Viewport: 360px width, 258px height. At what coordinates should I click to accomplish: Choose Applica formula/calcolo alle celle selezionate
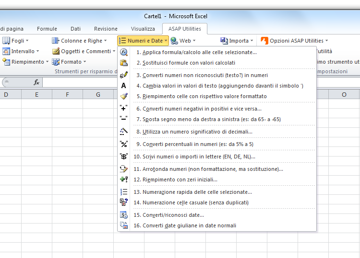tap(217, 52)
